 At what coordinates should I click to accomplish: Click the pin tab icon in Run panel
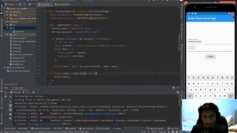tap(6, 97)
